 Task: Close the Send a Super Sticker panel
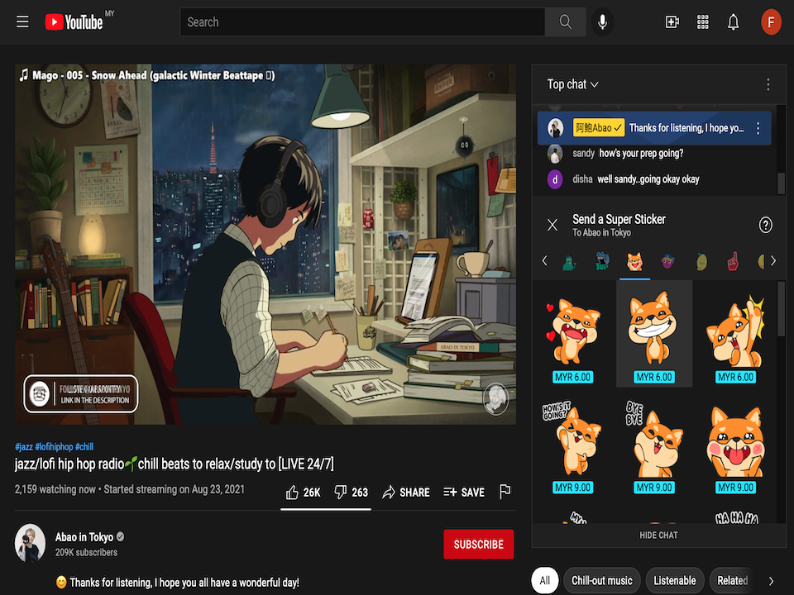coord(552,225)
